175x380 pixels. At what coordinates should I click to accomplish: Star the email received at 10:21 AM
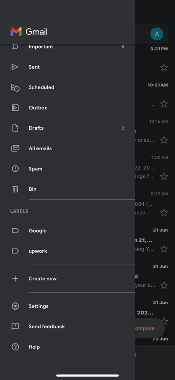tap(164, 104)
